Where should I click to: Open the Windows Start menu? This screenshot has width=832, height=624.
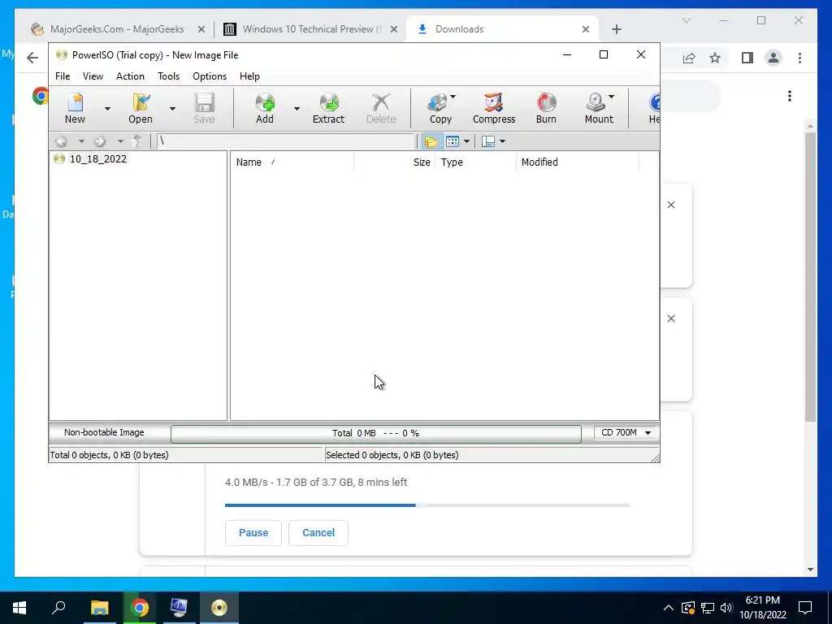tap(19, 608)
